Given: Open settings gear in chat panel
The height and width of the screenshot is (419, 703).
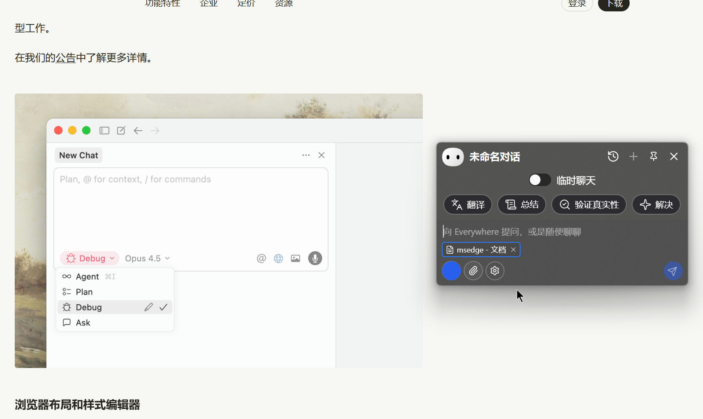Looking at the screenshot, I should coord(495,271).
